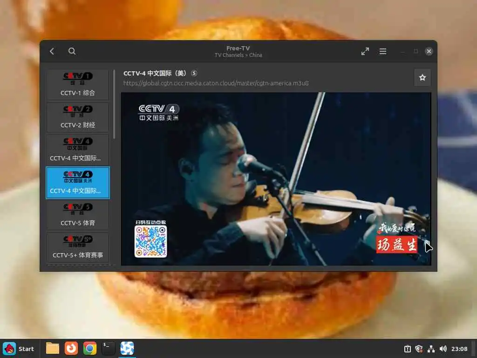The width and height of the screenshot is (477, 358).
Task: Click the stream URL text
Action: 216,83
